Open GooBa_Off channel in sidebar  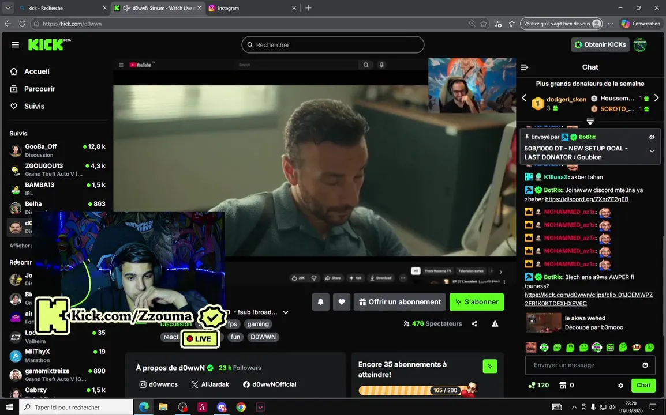click(57, 150)
